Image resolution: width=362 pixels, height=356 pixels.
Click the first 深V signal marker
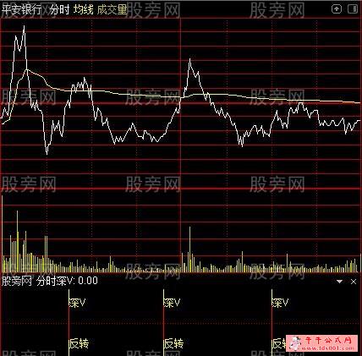[77, 303]
